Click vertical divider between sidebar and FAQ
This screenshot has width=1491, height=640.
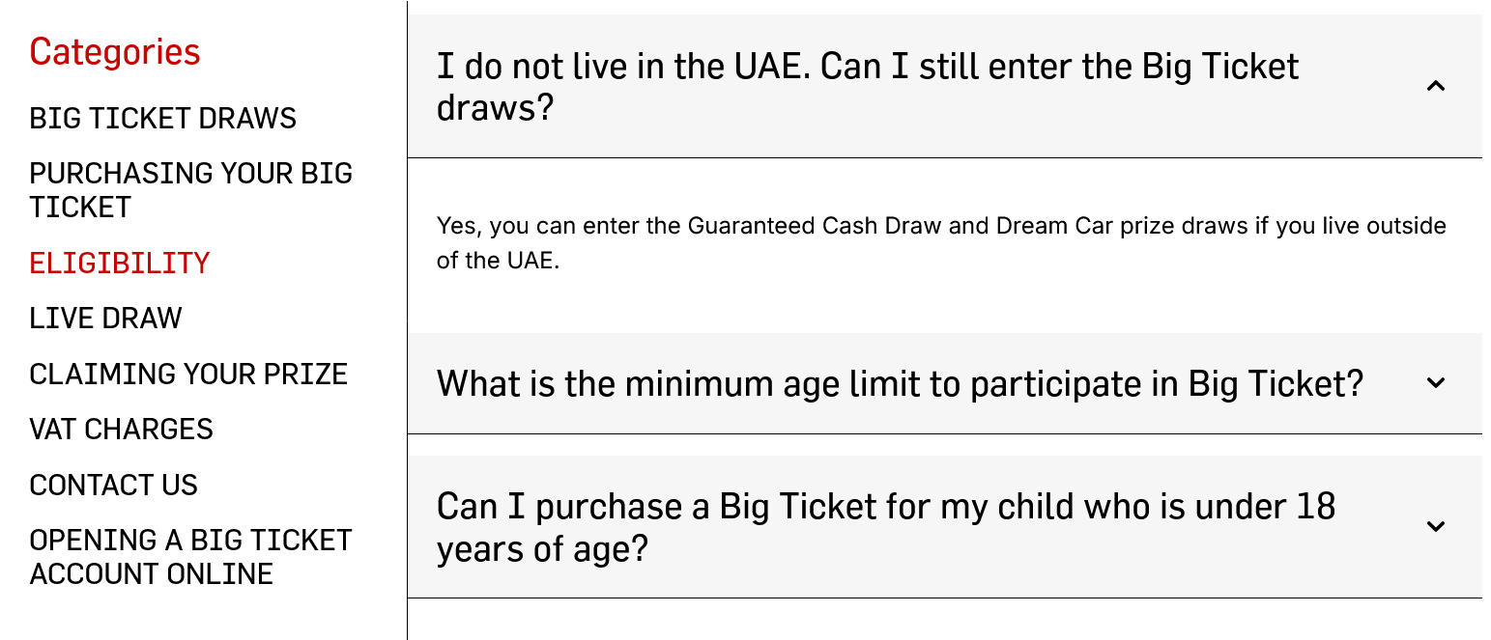coord(408,319)
